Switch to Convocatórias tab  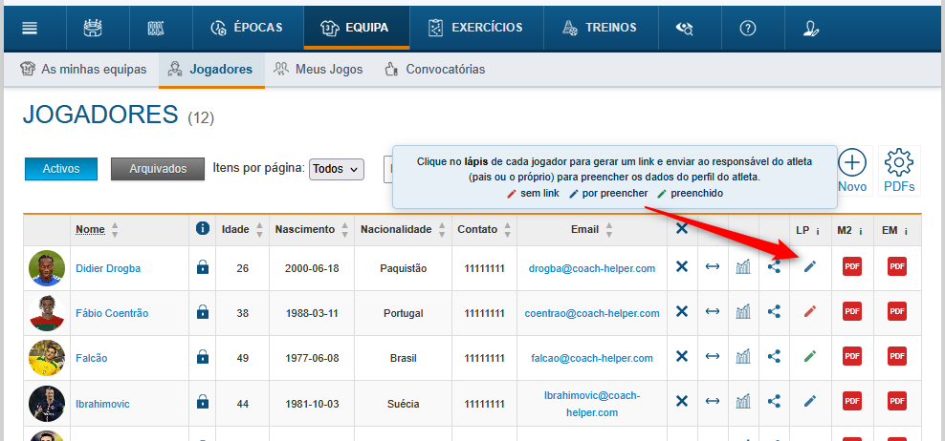[x=434, y=69]
